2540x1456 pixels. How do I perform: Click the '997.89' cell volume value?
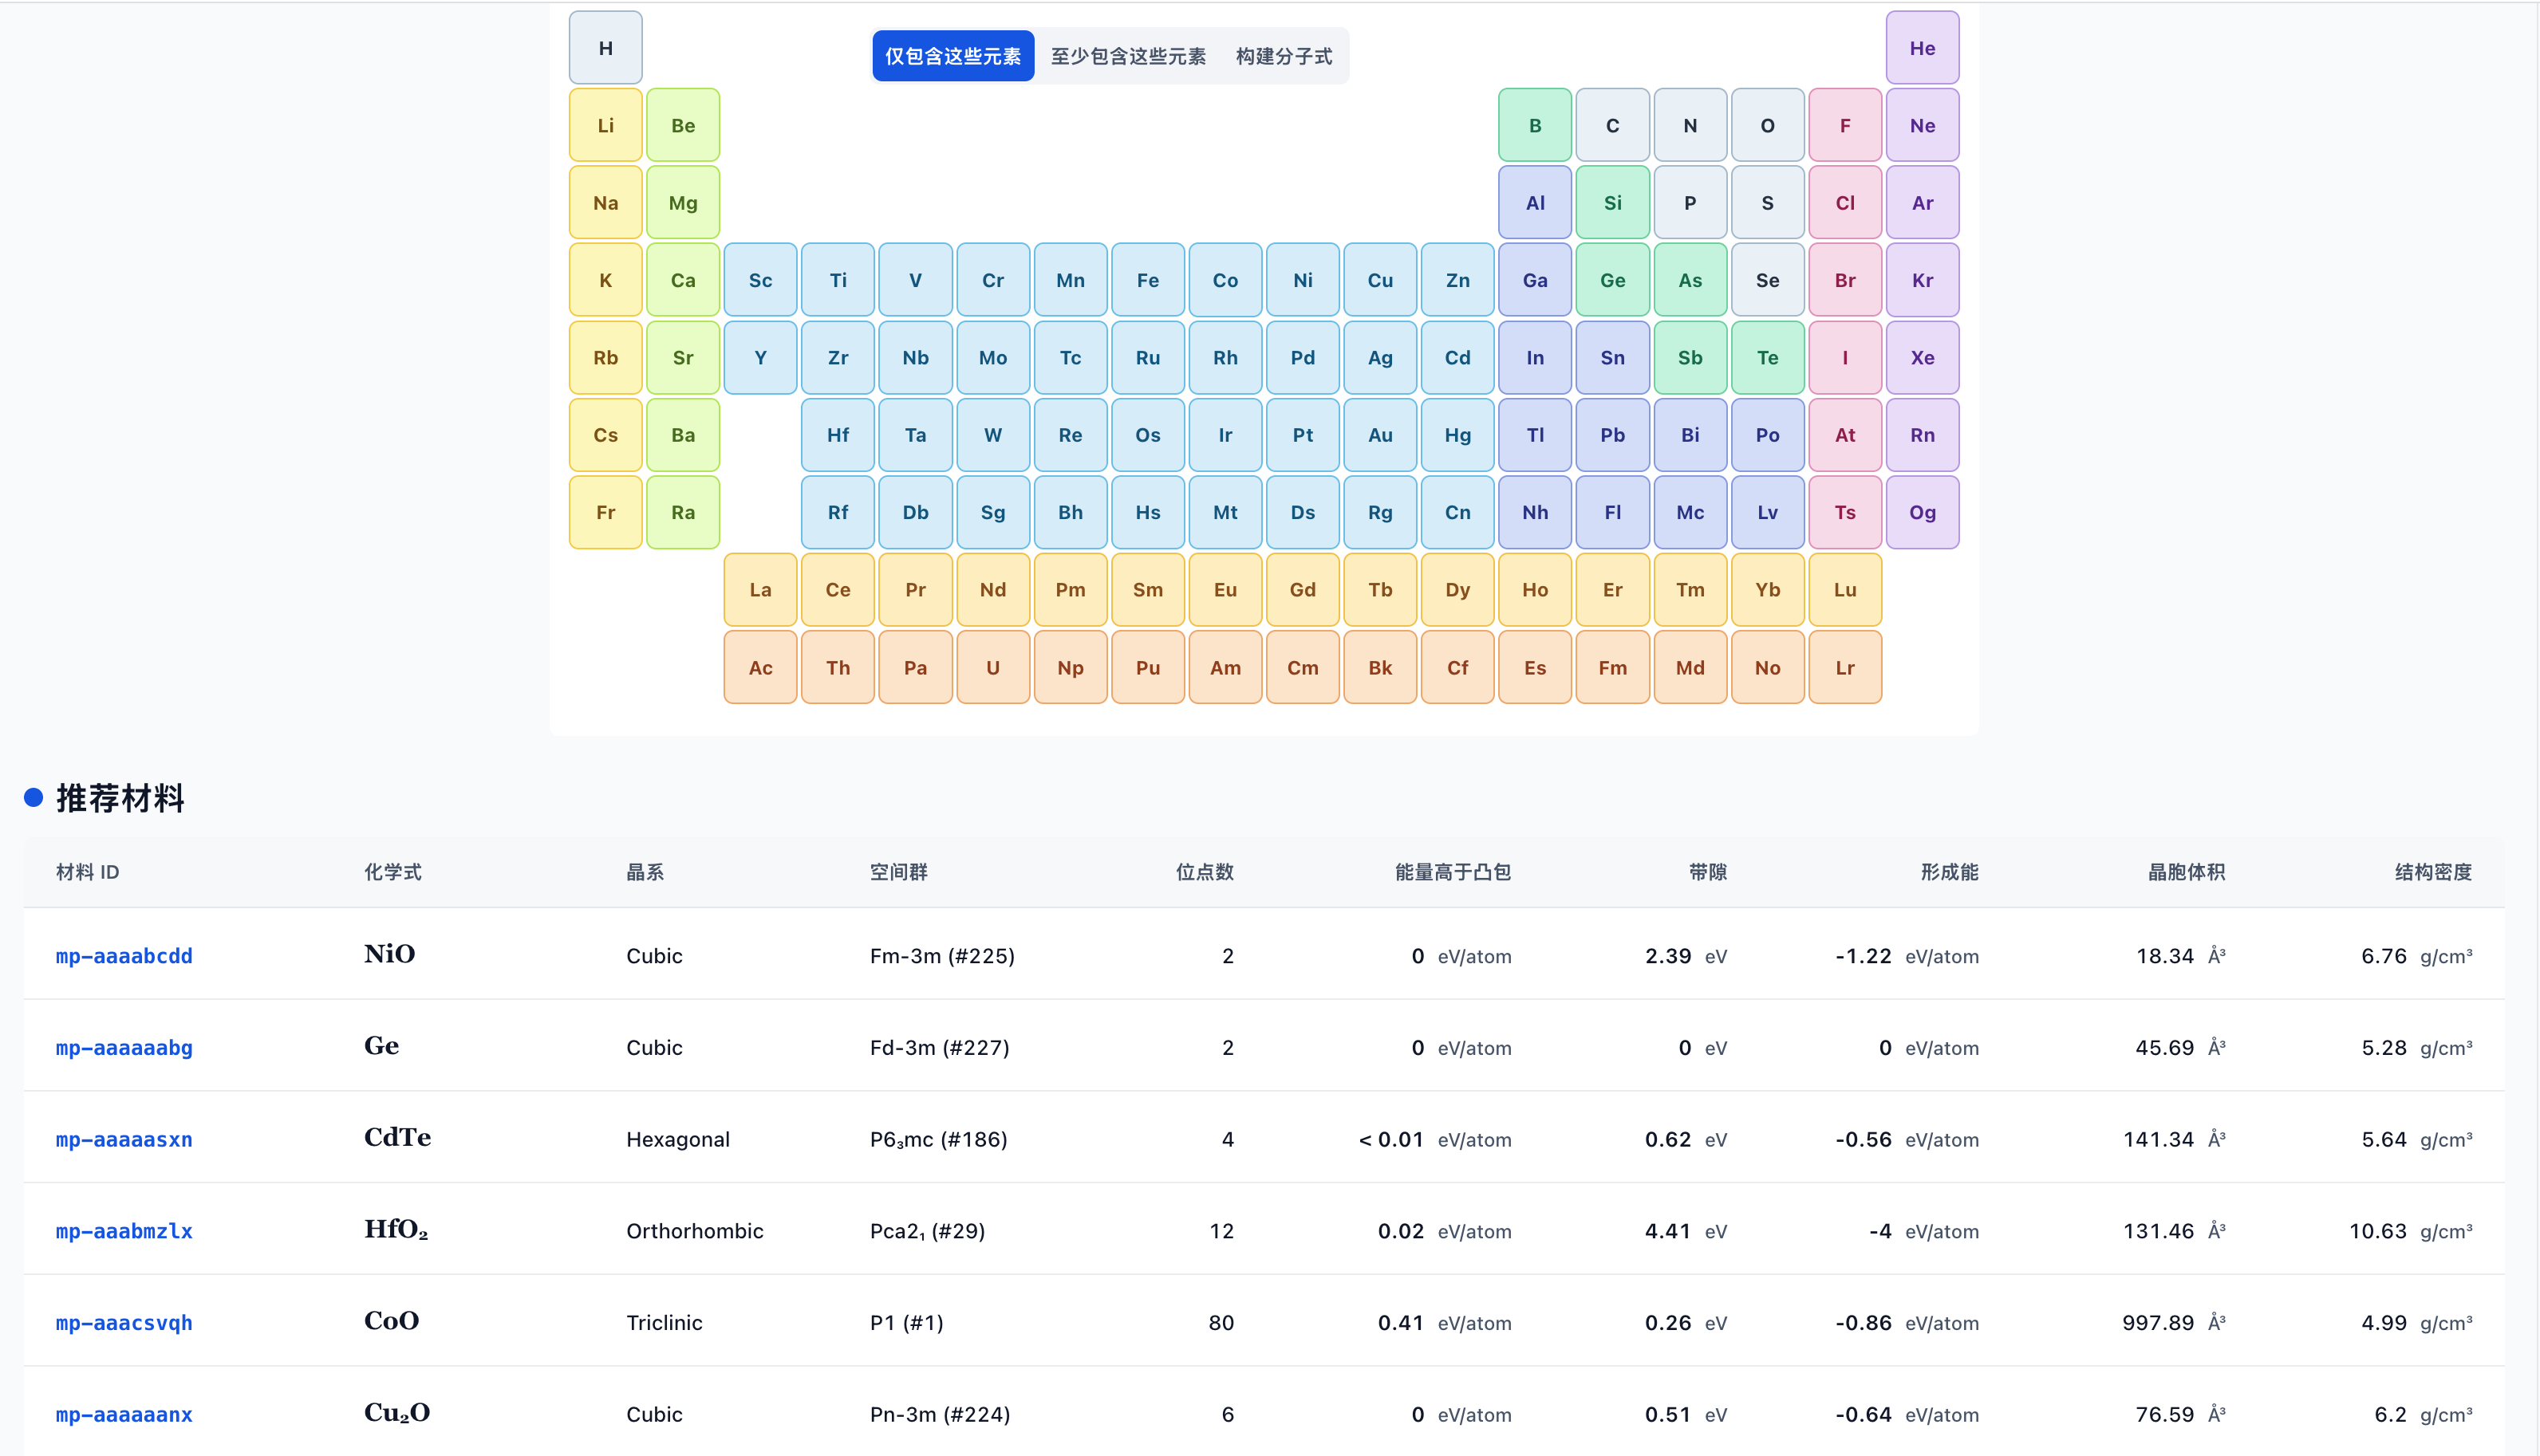[2158, 1323]
